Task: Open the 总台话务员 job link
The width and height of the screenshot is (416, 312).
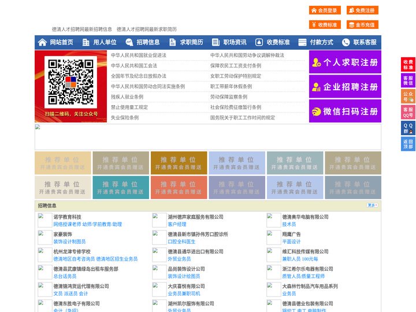Action: click(65, 276)
